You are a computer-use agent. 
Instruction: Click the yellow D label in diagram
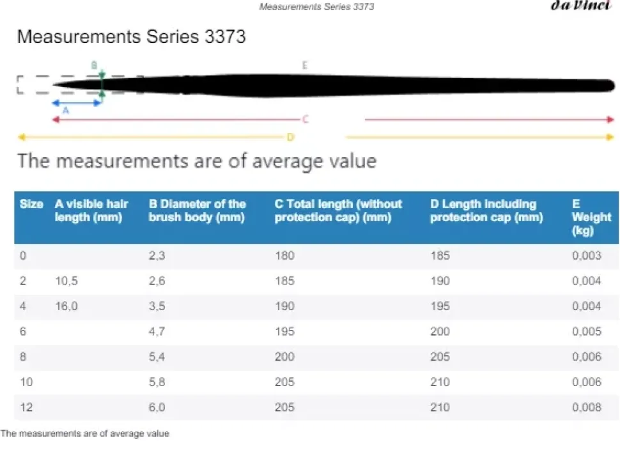click(290, 137)
